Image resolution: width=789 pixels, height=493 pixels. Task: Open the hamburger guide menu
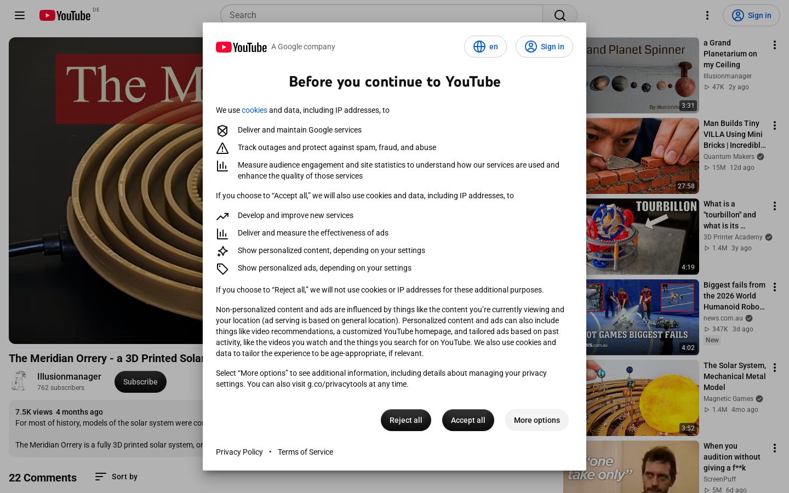20,15
